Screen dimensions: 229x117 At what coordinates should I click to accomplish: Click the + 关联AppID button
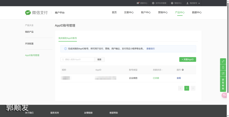pyautogui.click(x=188, y=59)
